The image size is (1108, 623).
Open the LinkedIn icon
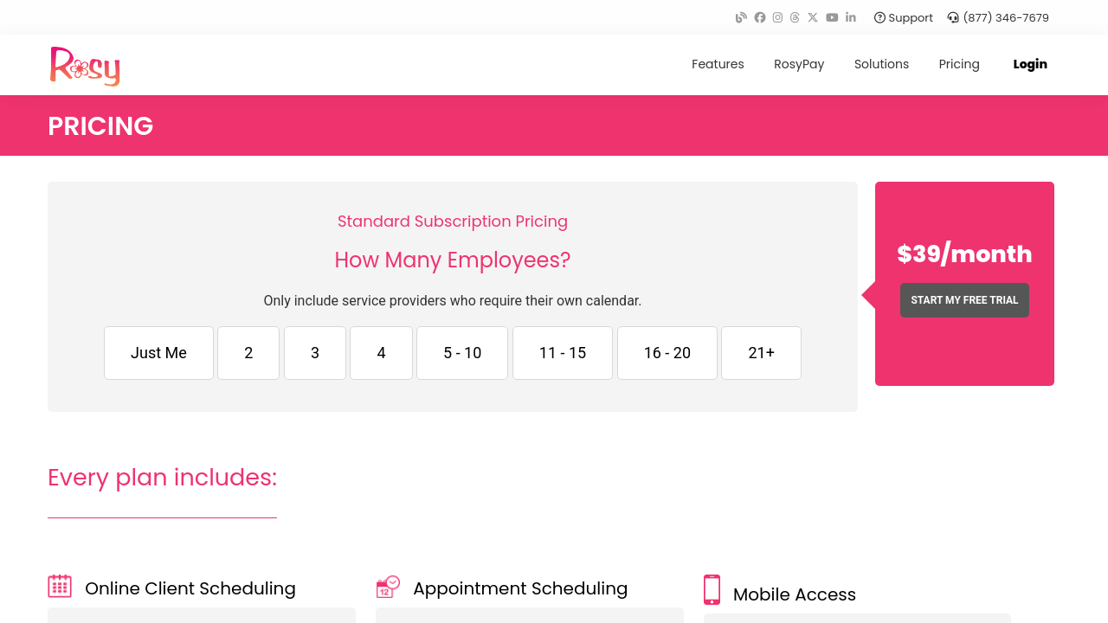coord(851,17)
